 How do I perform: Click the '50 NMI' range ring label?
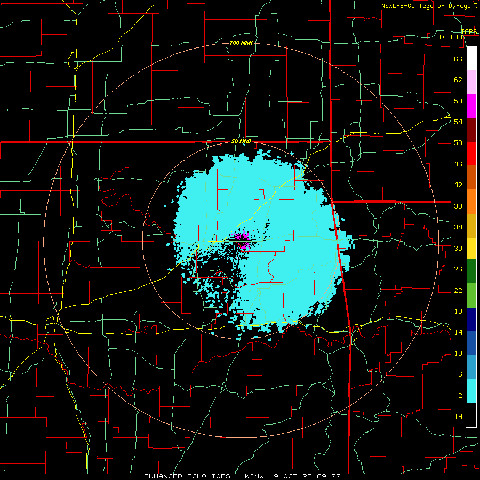point(241,141)
